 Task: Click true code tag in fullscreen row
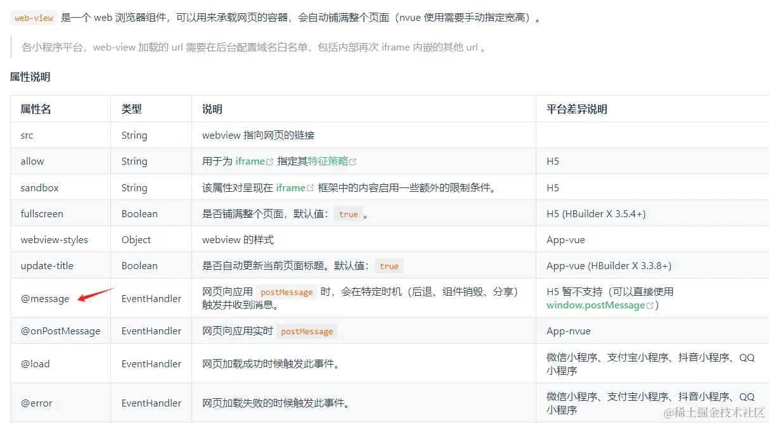pyautogui.click(x=349, y=214)
